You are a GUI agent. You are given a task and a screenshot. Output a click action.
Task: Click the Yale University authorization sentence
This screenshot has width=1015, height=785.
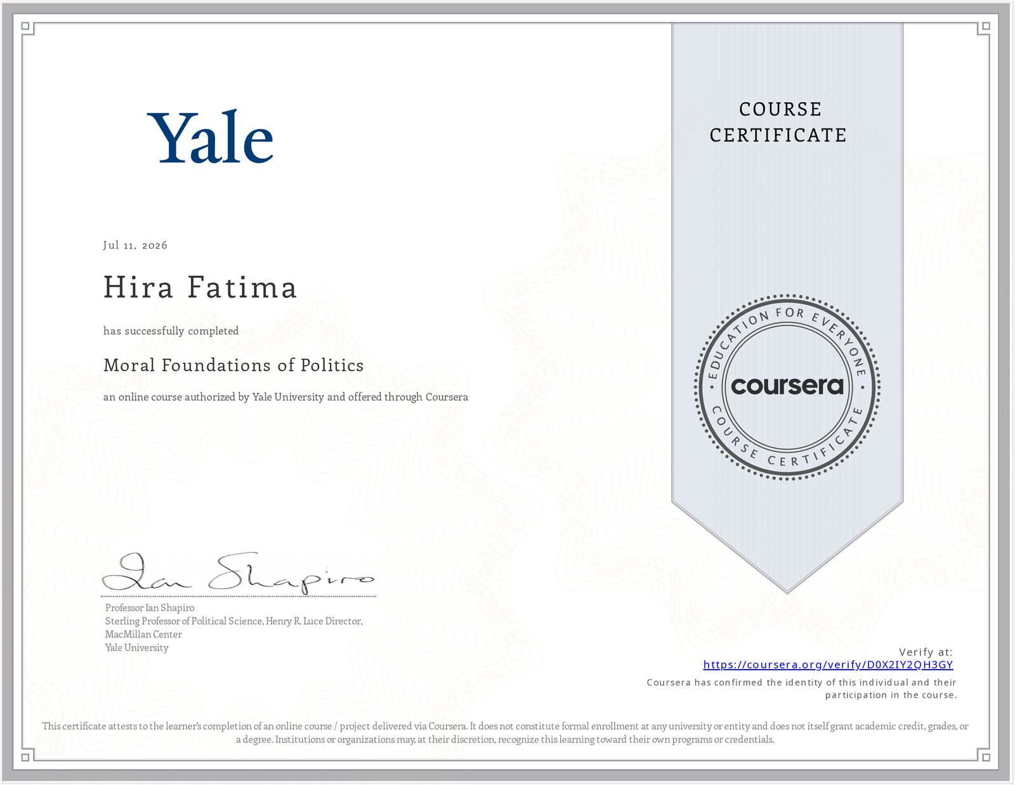click(x=286, y=397)
